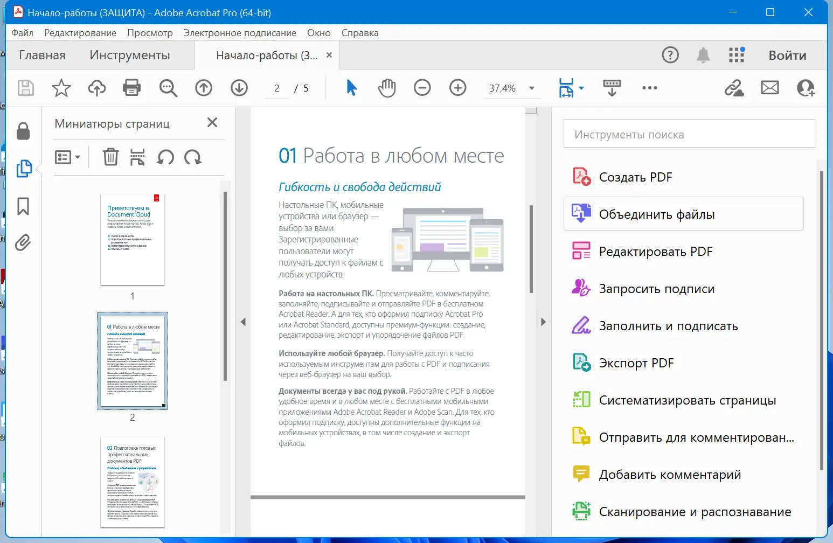Open the Help question mark icon
The image size is (833, 543).
(670, 55)
